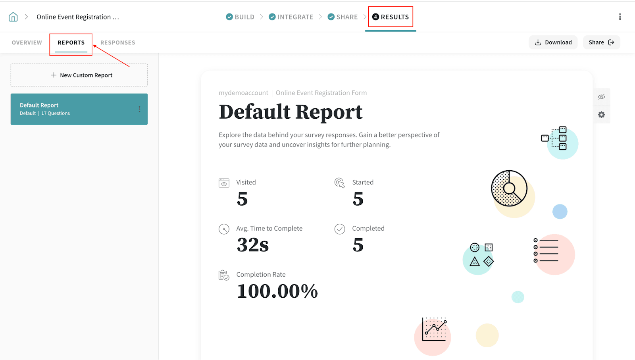The image size is (635, 360).
Task: Go to the Integrate step
Action: 291,17
